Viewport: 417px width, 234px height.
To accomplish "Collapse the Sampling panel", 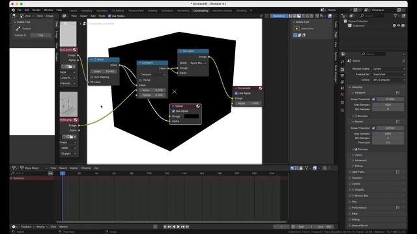I will (x=356, y=87).
